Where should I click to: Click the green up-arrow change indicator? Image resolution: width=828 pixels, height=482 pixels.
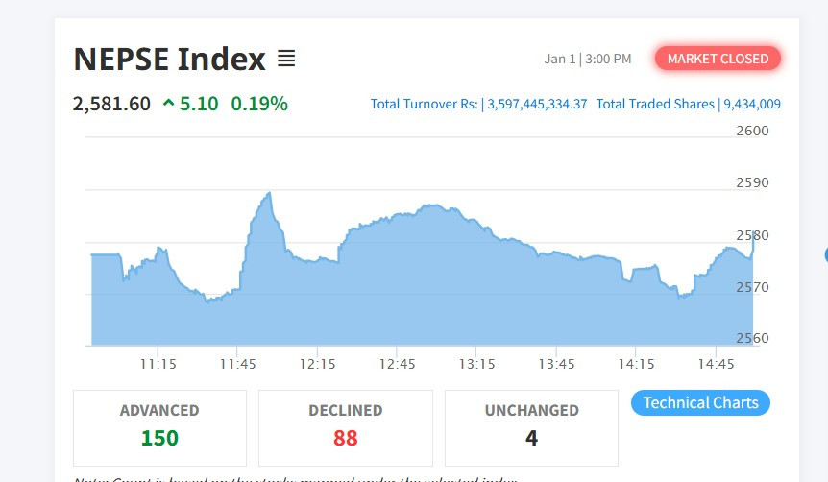coord(169,104)
